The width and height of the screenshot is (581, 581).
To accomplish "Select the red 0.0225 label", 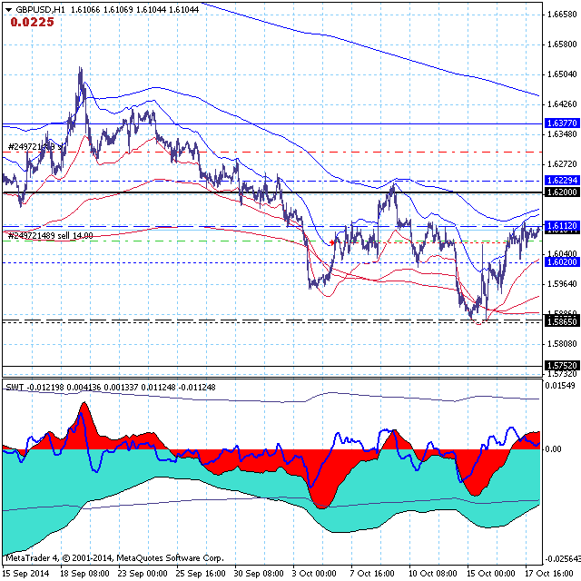I will pos(33,22).
